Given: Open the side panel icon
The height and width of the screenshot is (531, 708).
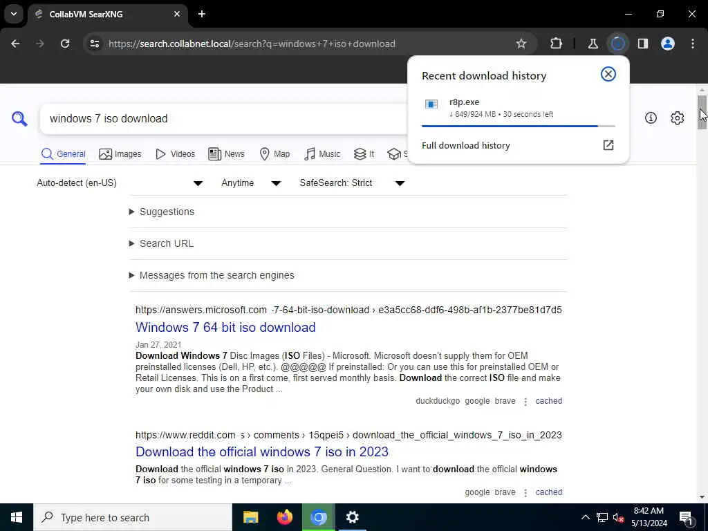Looking at the screenshot, I should point(643,44).
